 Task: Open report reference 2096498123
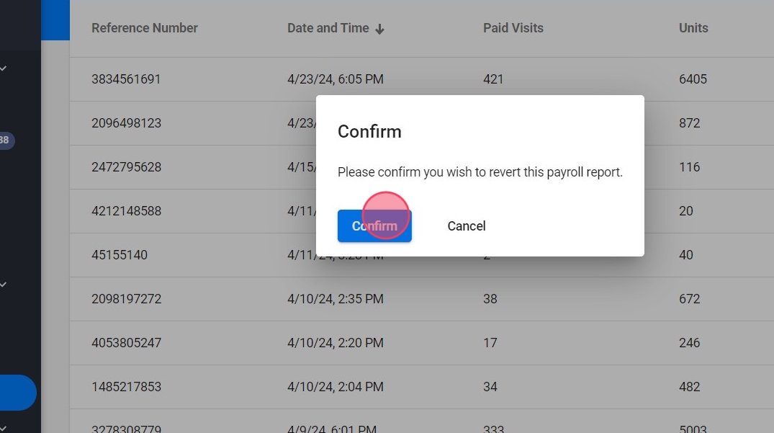[126, 123]
